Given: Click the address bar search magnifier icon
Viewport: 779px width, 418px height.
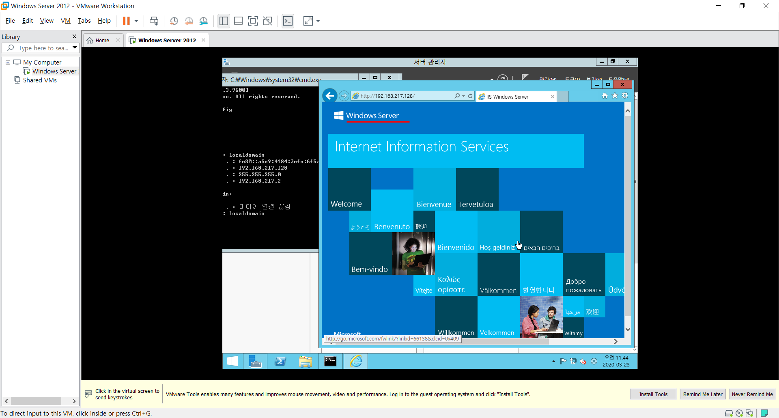Looking at the screenshot, I should 457,96.
